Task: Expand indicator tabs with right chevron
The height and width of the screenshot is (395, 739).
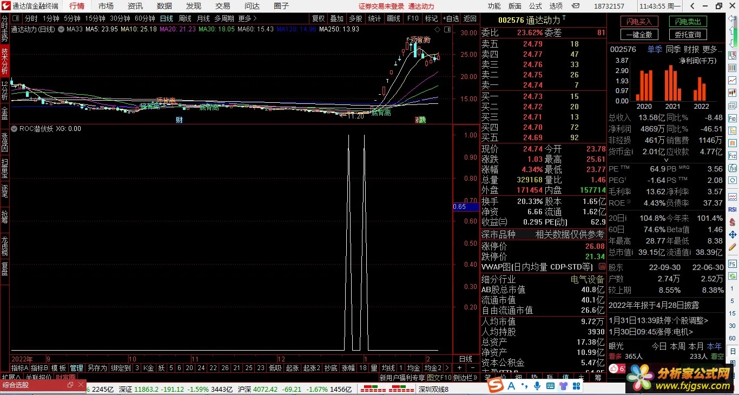Action: pyautogui.click(x=447, y=368)
